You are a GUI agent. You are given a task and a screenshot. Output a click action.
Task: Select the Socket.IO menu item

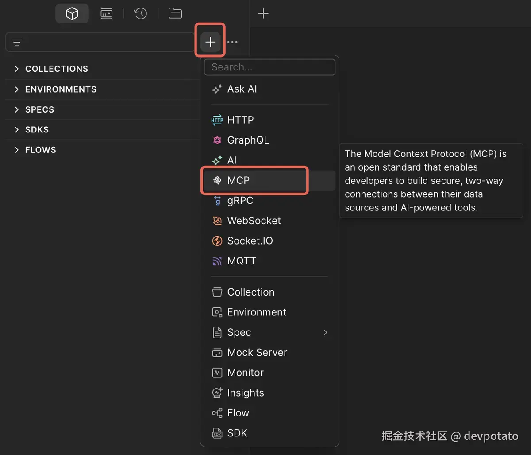250,241
